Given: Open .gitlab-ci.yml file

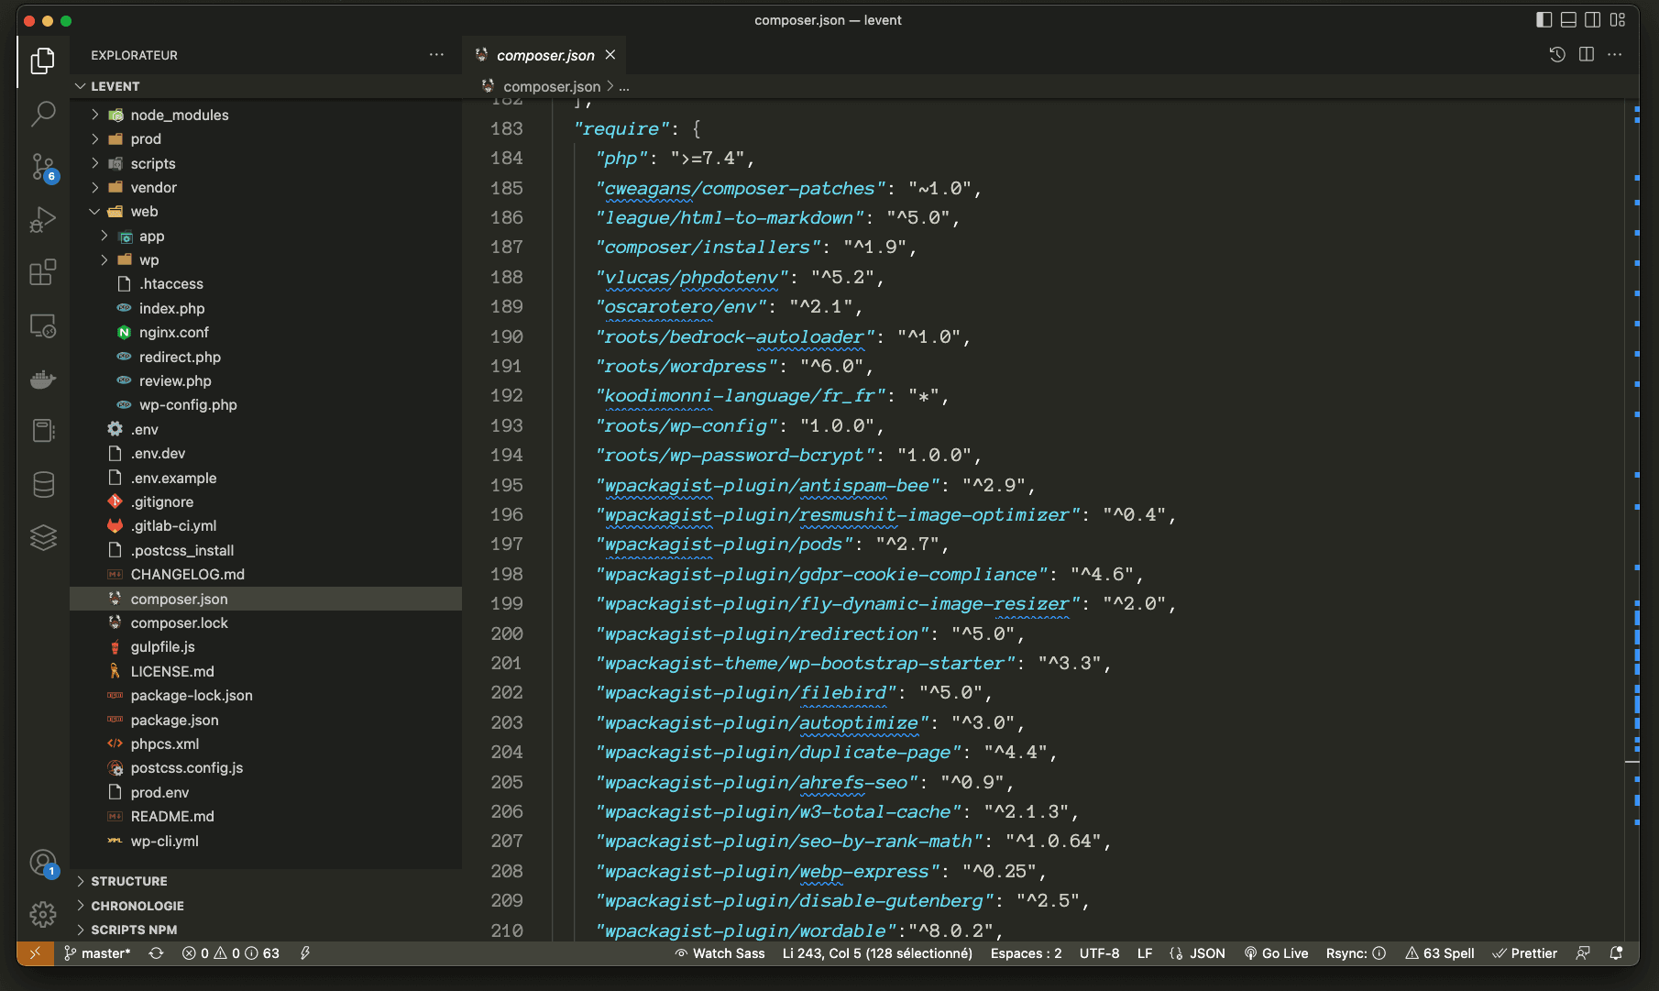Looking at the screenshot, I should tap(266, 525).
